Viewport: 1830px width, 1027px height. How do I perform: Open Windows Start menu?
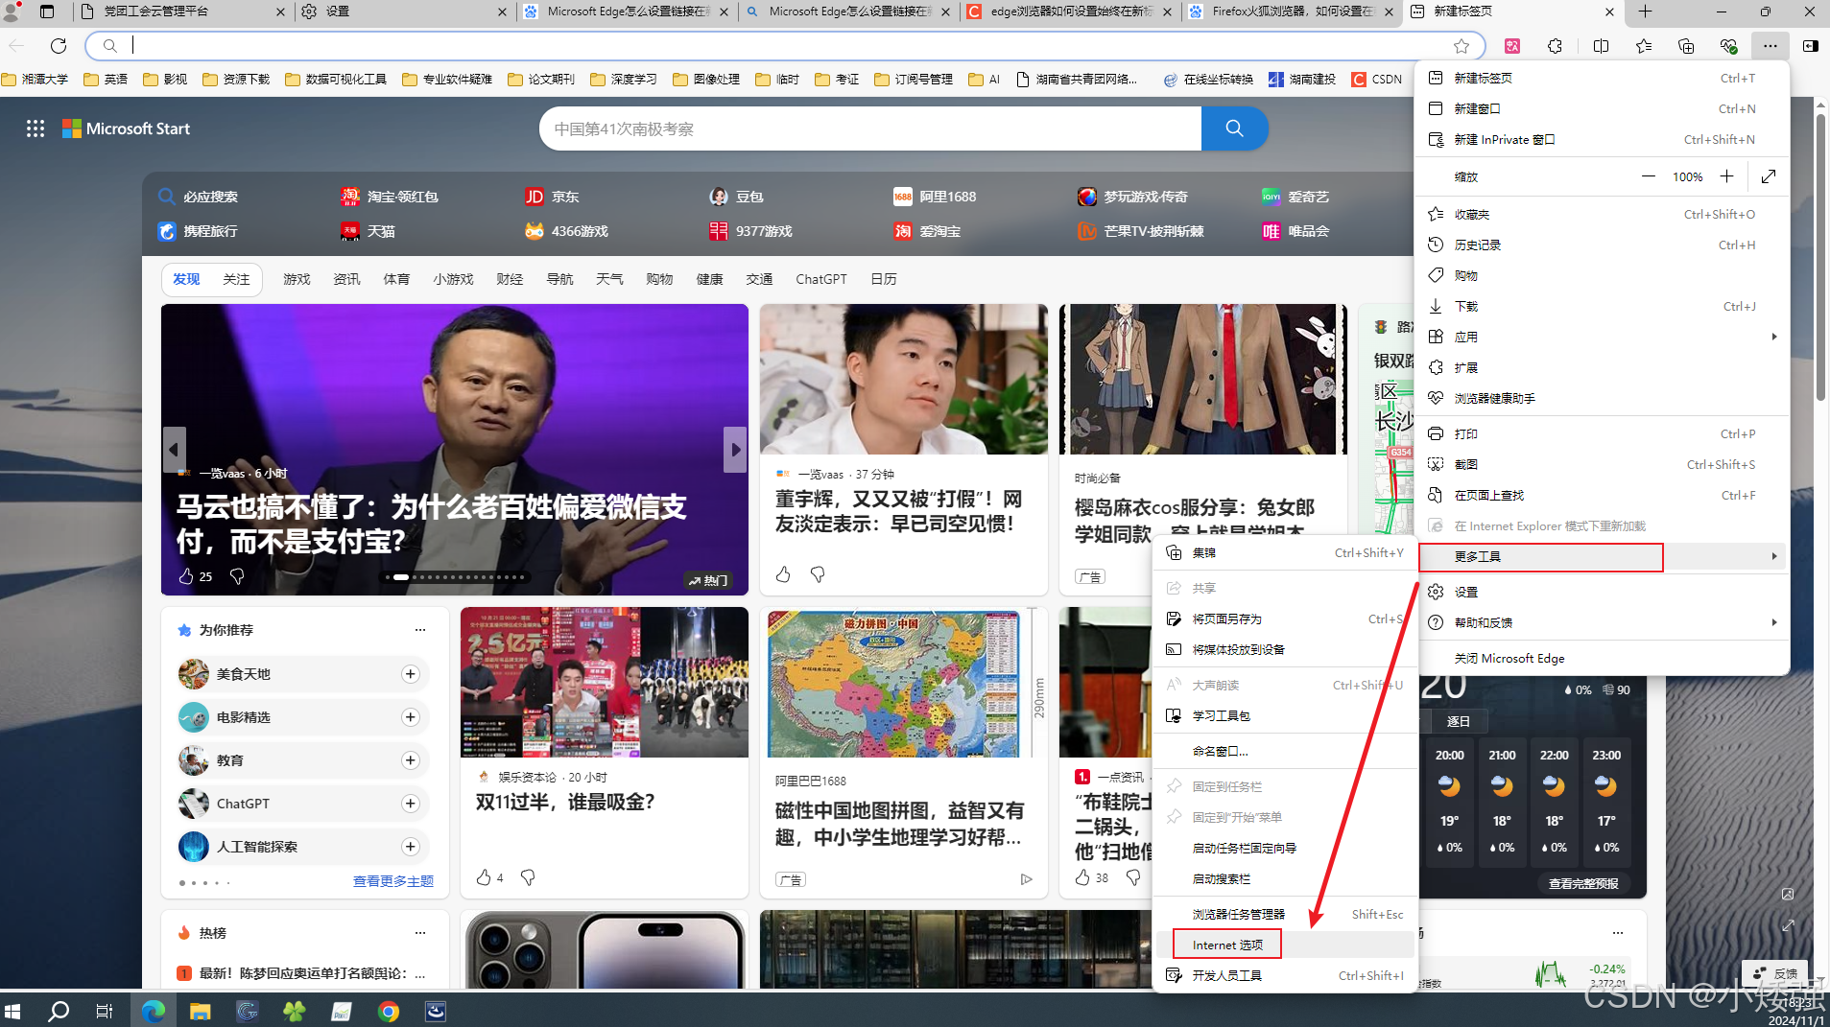13,1011
